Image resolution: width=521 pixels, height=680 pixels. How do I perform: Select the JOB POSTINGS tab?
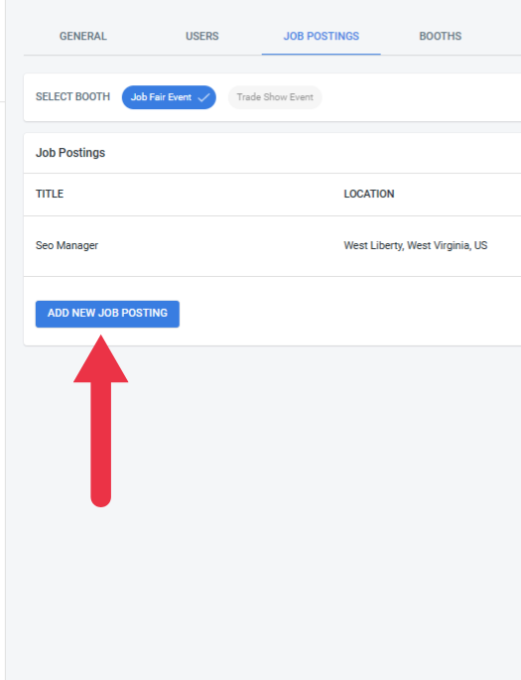(x=322, y=36)
